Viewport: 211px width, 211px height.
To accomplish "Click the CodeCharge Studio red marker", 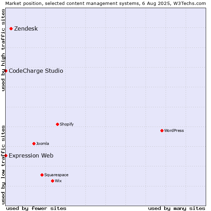I will click(x=6, y=71).
